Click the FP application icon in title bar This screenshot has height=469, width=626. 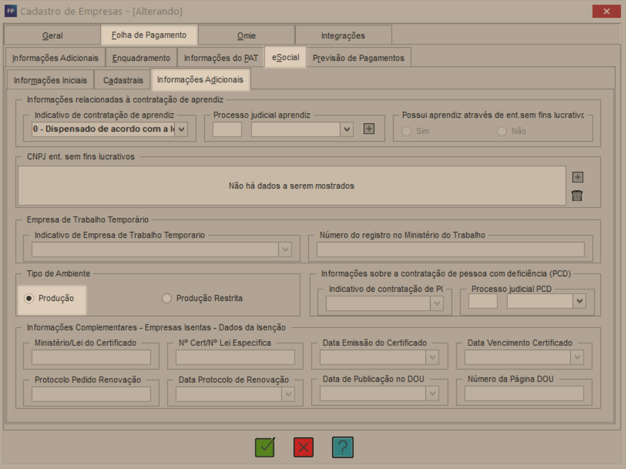[10, 10]
